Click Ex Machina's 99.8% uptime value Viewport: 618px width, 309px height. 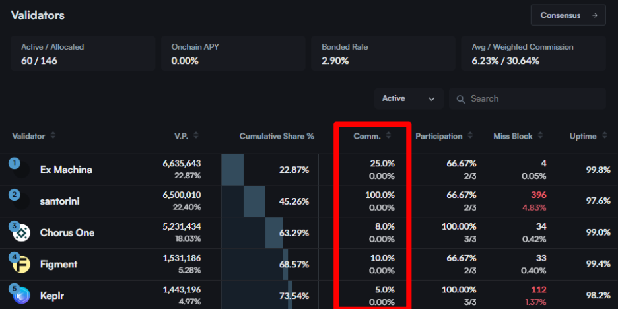tap(598, 170)
